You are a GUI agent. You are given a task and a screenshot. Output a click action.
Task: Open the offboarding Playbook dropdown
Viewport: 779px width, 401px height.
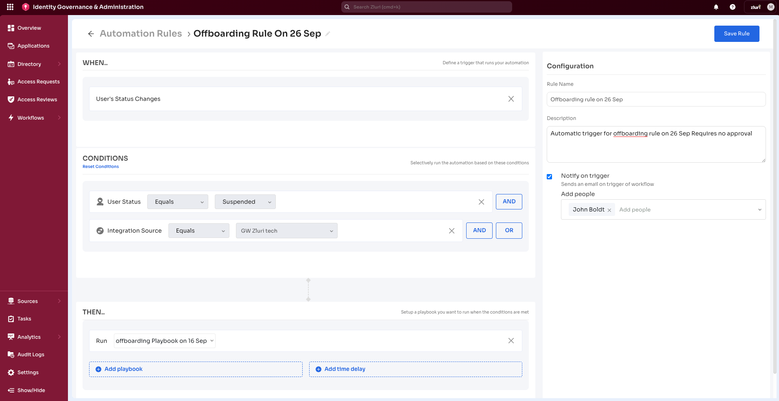pyautogui.click(x=164, y=341)
